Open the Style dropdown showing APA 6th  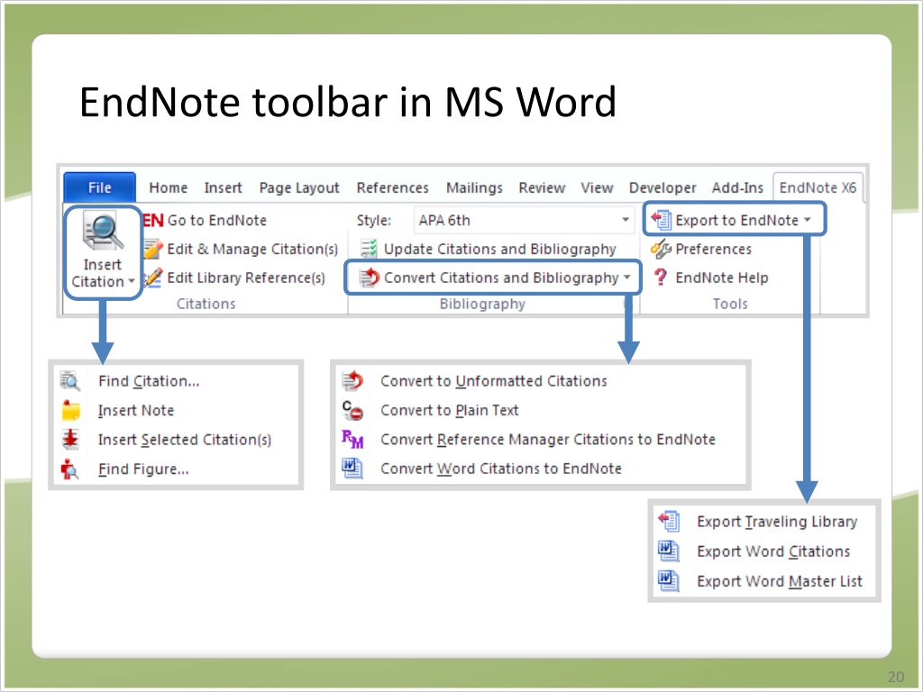(x=524, y=220)
